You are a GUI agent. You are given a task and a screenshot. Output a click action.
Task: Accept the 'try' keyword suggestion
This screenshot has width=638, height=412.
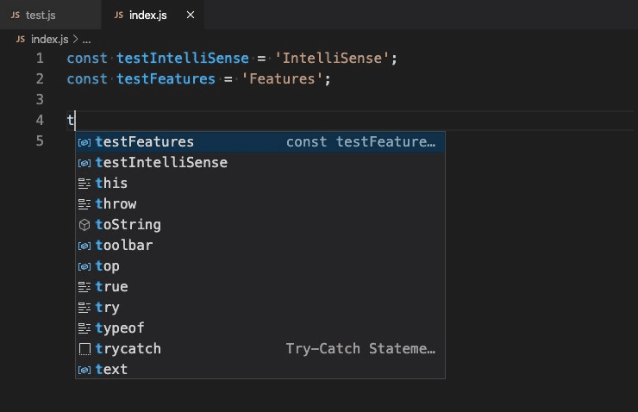click(x=108, y=308)
